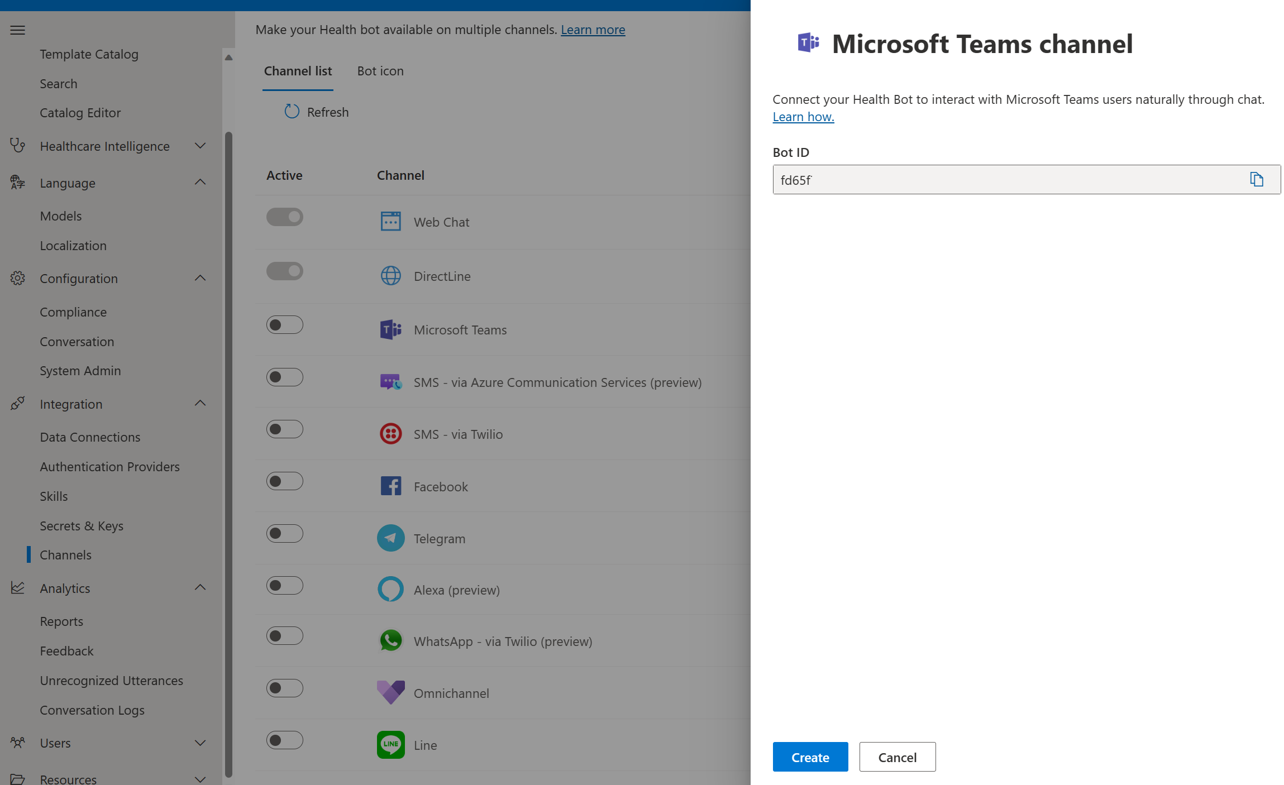The image size is (1284, 785).
Task: Click the sidebar vertical scrollbar thumb
Action: (x=228, y=454)
